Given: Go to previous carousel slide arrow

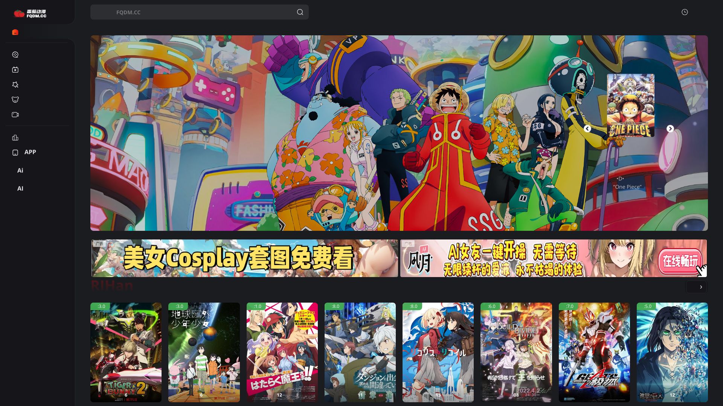Looking at the screenshot, I should click(x=587, y=129).
